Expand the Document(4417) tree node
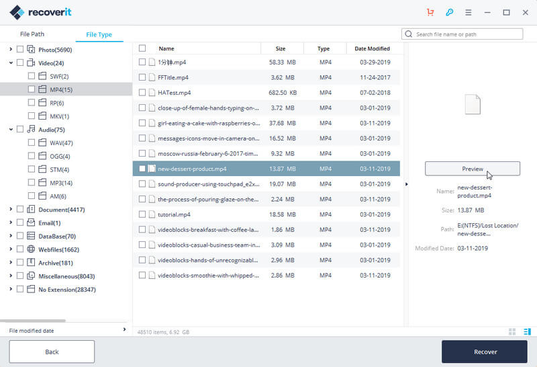This screenshot has width=537, height=367. (x=11, y=209)
